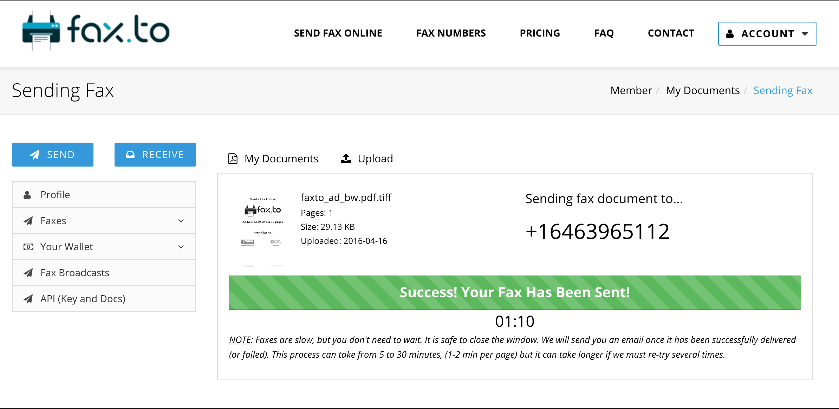Click the paper plane icon beside Fax Broadcasts

[x=28, y=273]
